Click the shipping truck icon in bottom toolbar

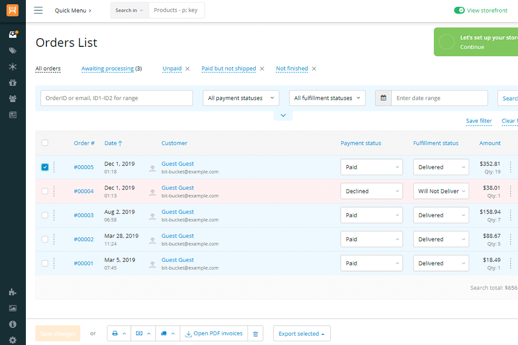163,334
